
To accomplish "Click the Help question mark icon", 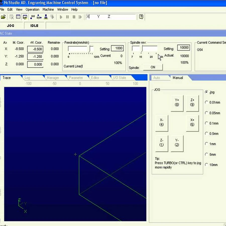I will click(141, 17).
